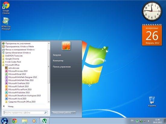
Task: Click the search magnifier icon
Action: tap(46, 113)
